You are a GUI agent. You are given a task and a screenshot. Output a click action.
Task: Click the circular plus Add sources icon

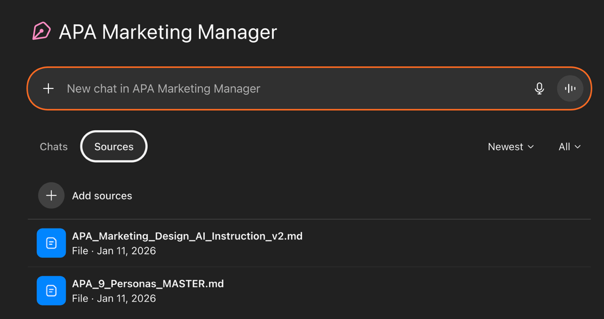coord(51,196)
